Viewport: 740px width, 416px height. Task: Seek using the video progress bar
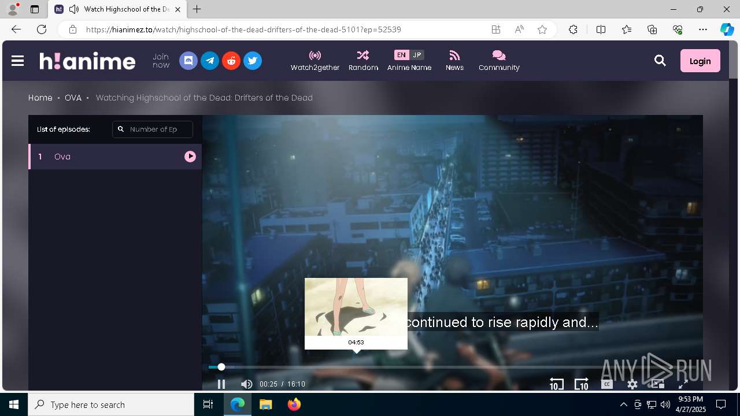[x=452, y=367]
